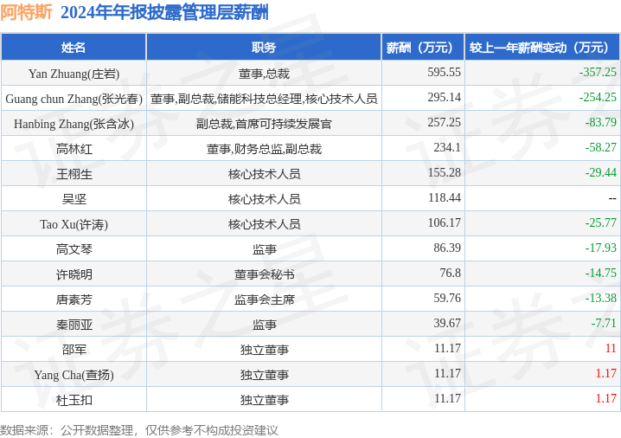Click the change value -83.79

(601, 122)
